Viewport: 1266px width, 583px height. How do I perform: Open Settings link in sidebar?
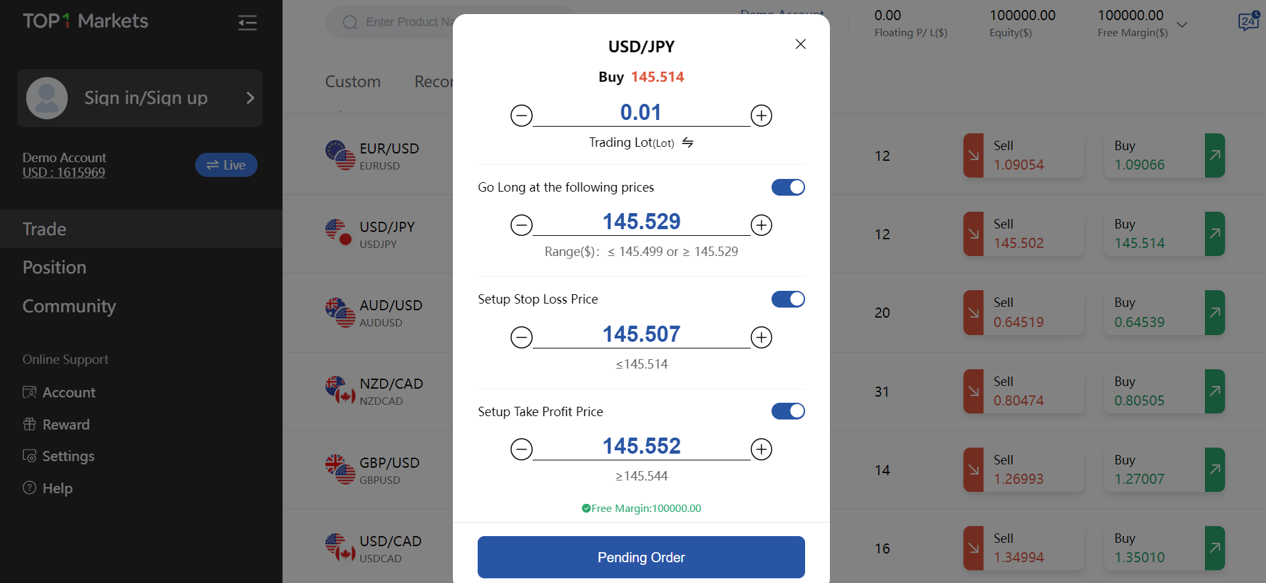click(68, 456)
